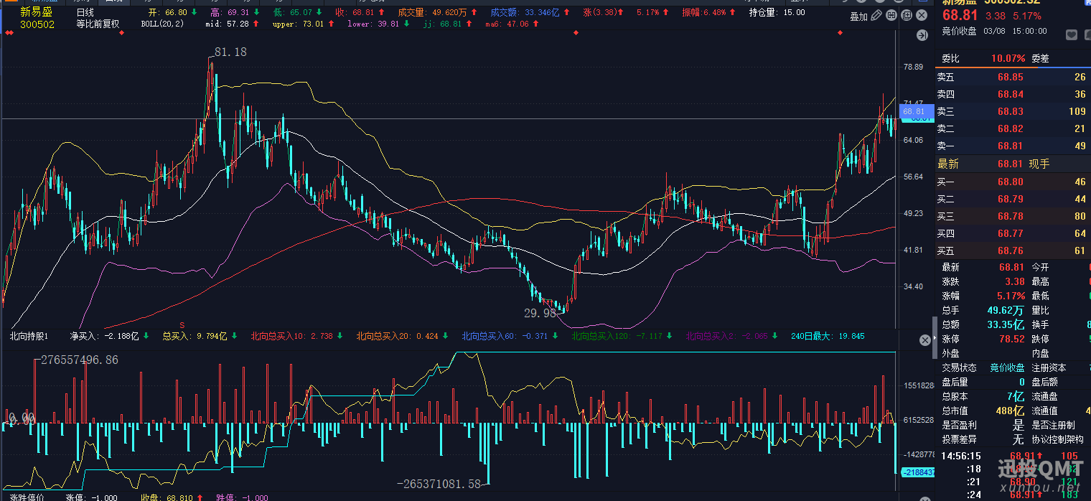Screen dimensions: 1091x501
Task: Click the 总市值 488亿 value
Action: 1009,411
